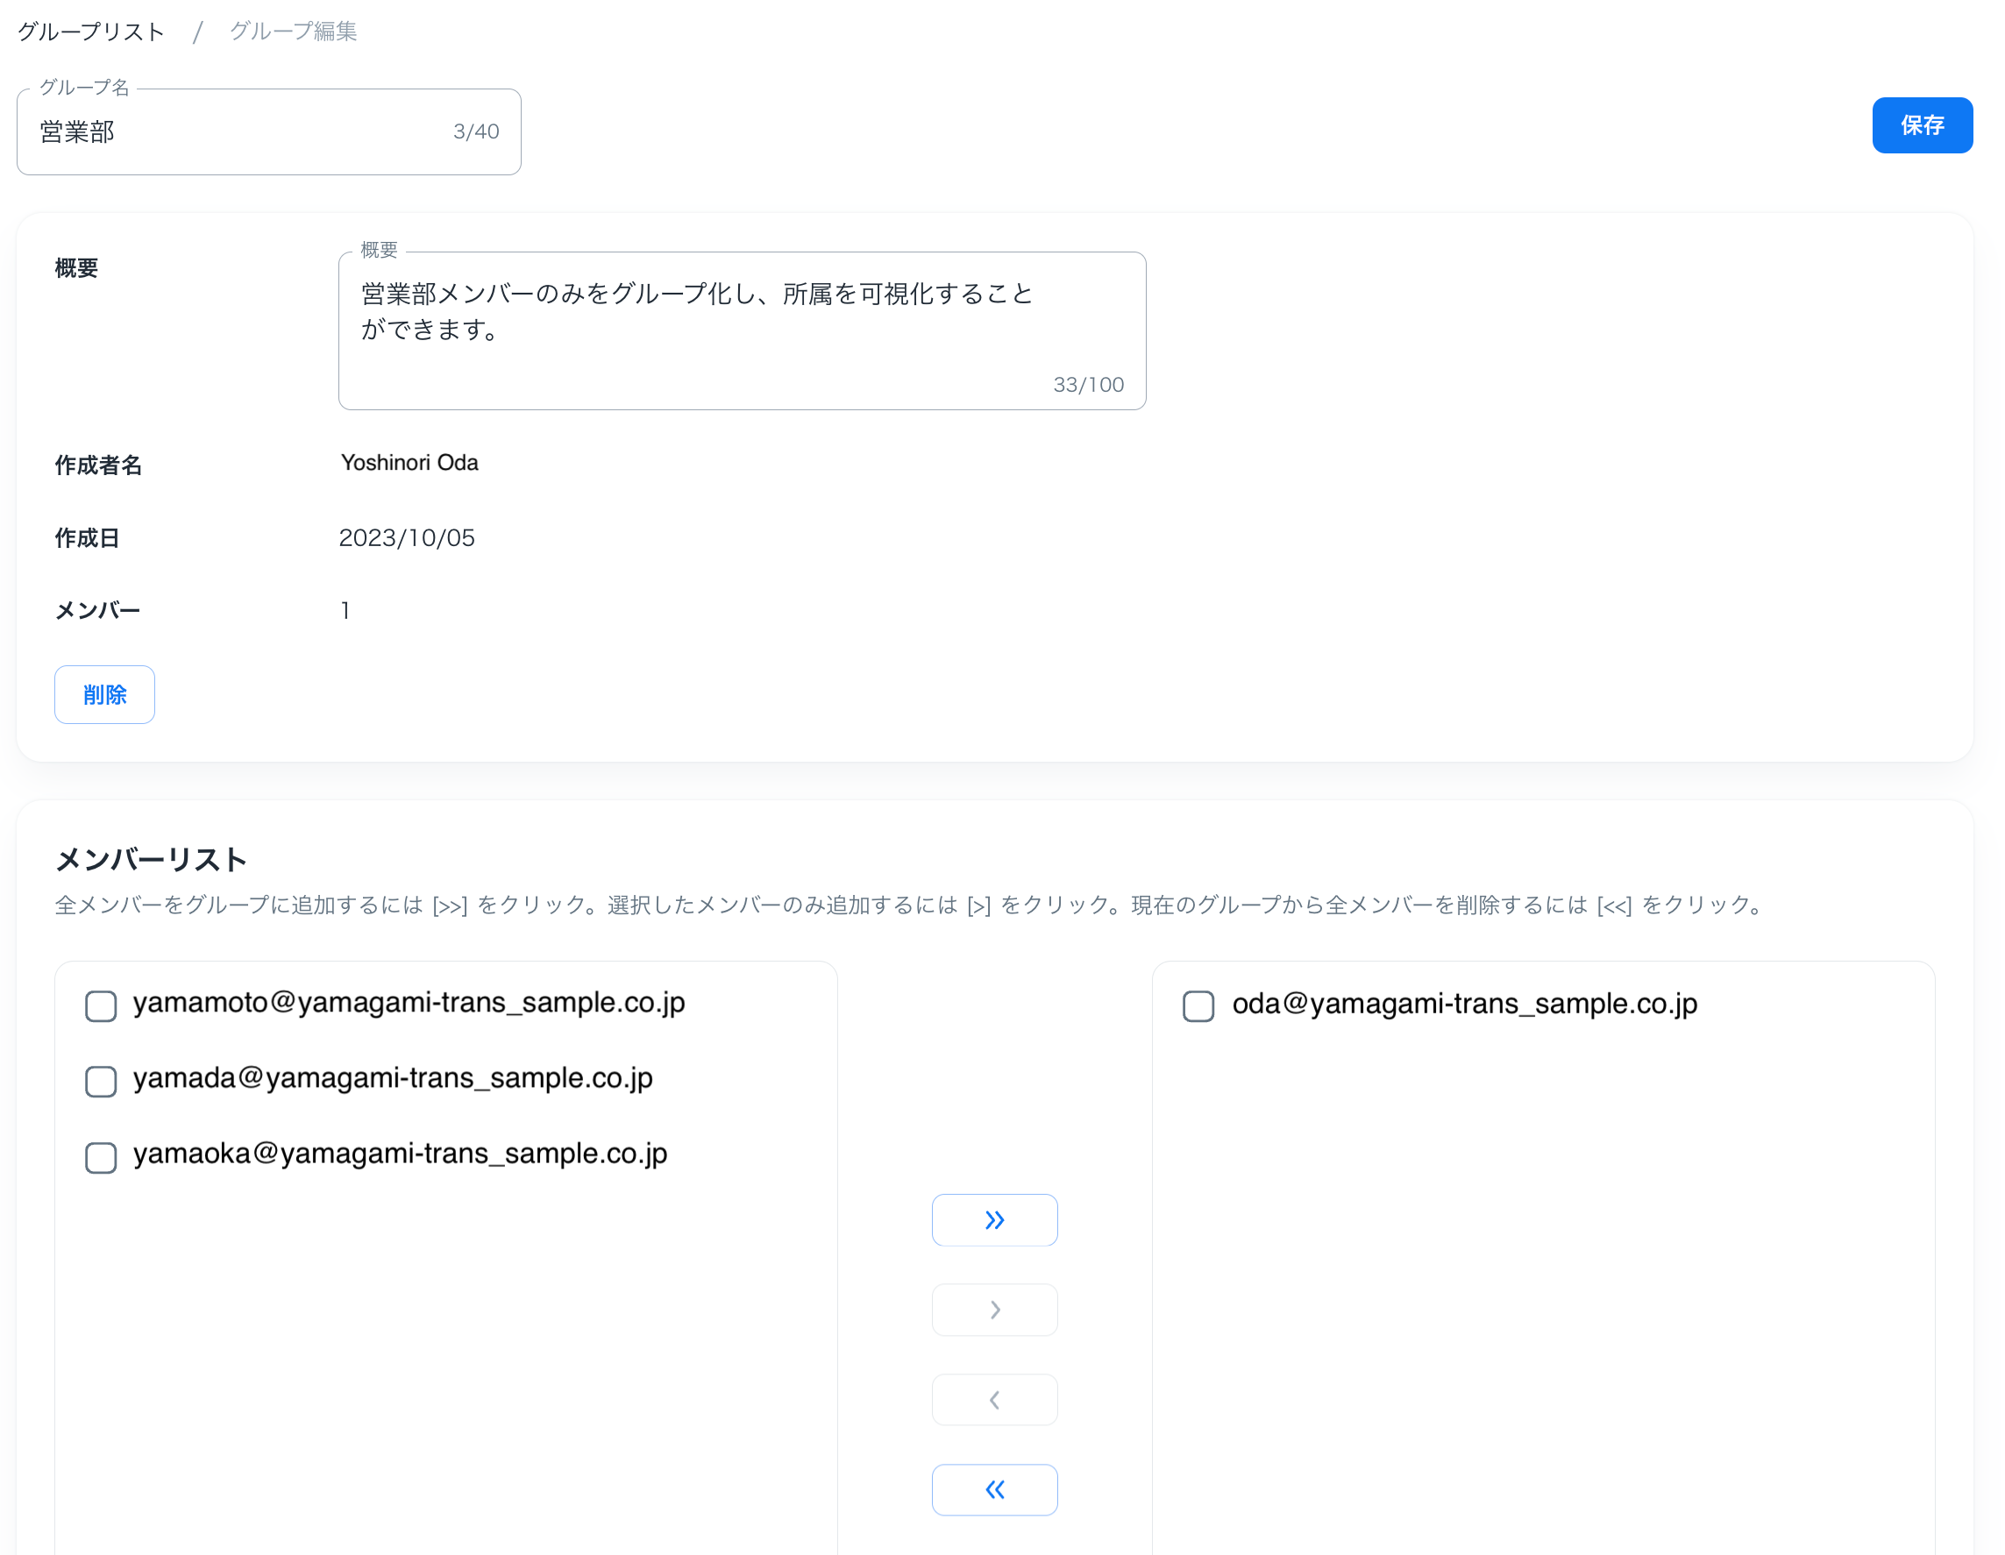This screenshot has width=2005, height=1555.
Task: Go to グループリスト breadcrumb link
Action: (x=91, y=32)
